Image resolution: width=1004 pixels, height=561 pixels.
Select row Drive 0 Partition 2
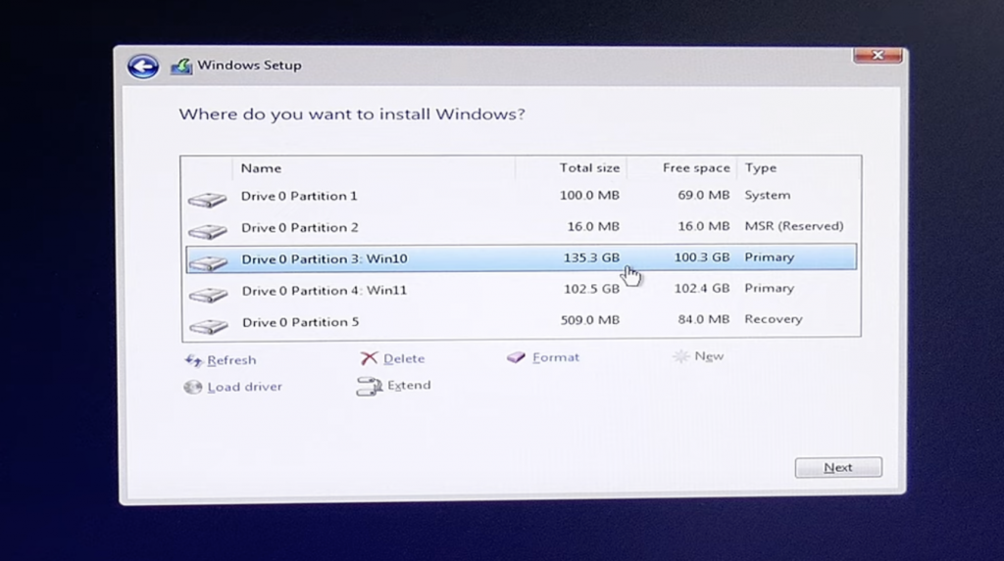(x=522, y=227)
